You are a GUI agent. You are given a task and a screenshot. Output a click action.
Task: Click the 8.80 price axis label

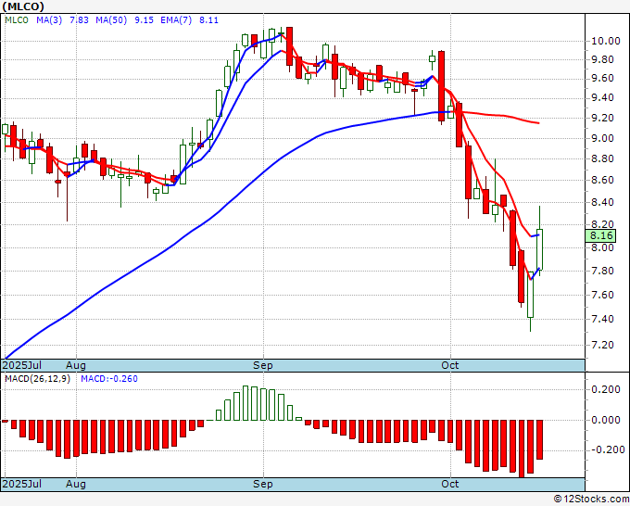(x=602, y=159)
